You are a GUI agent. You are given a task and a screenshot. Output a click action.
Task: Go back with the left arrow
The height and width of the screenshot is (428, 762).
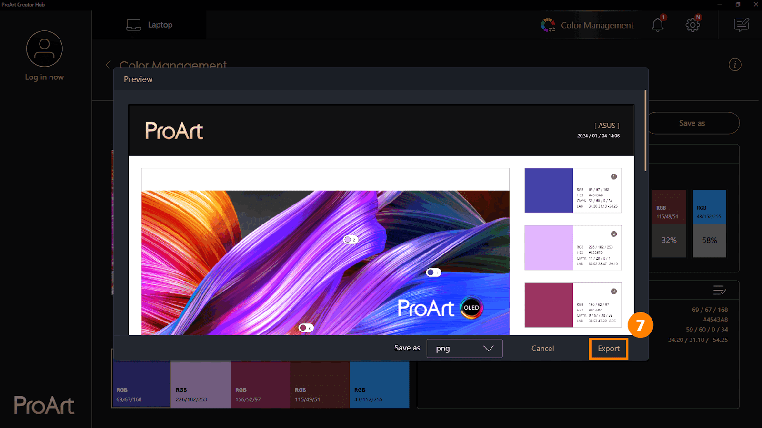tap(108, 65)
